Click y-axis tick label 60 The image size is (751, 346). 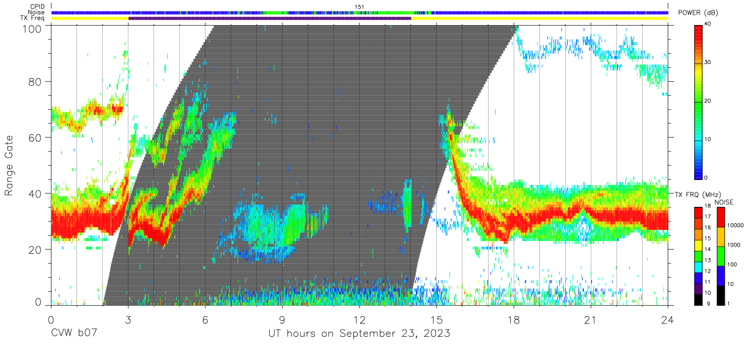point(36,137)
